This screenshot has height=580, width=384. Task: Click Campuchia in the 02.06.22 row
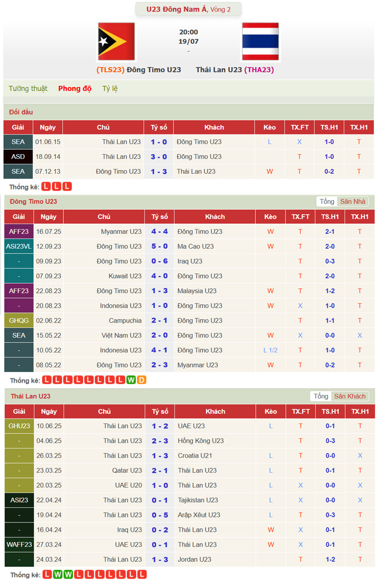click(x=125, y=320)
